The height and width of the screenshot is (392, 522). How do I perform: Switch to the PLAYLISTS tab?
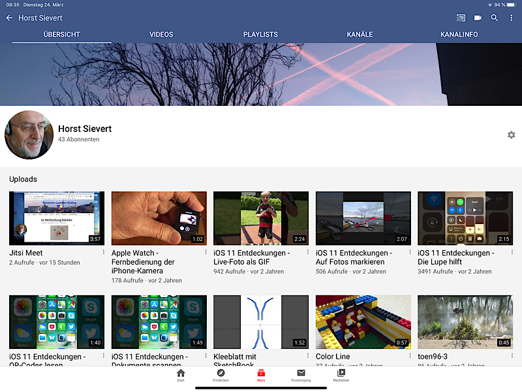click(x=260, y=35)
